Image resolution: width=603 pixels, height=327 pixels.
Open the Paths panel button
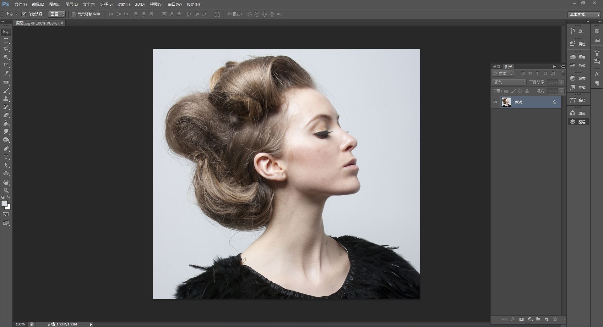pos(578,100)
